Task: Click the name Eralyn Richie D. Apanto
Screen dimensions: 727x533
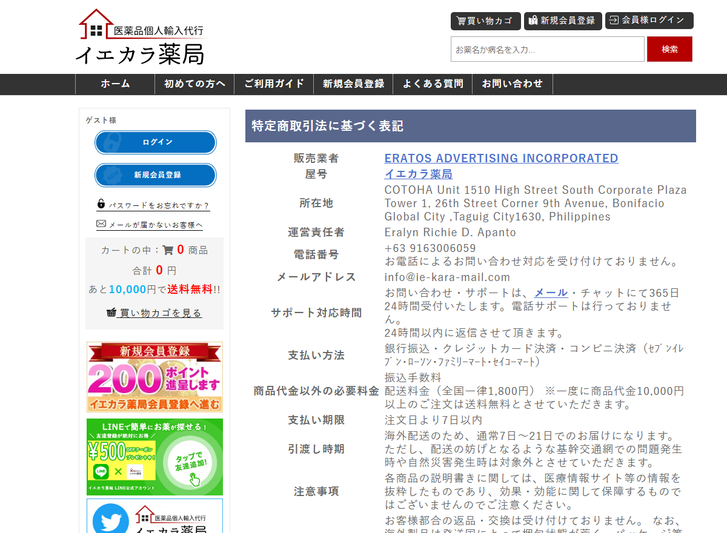Action: point(450,232)
